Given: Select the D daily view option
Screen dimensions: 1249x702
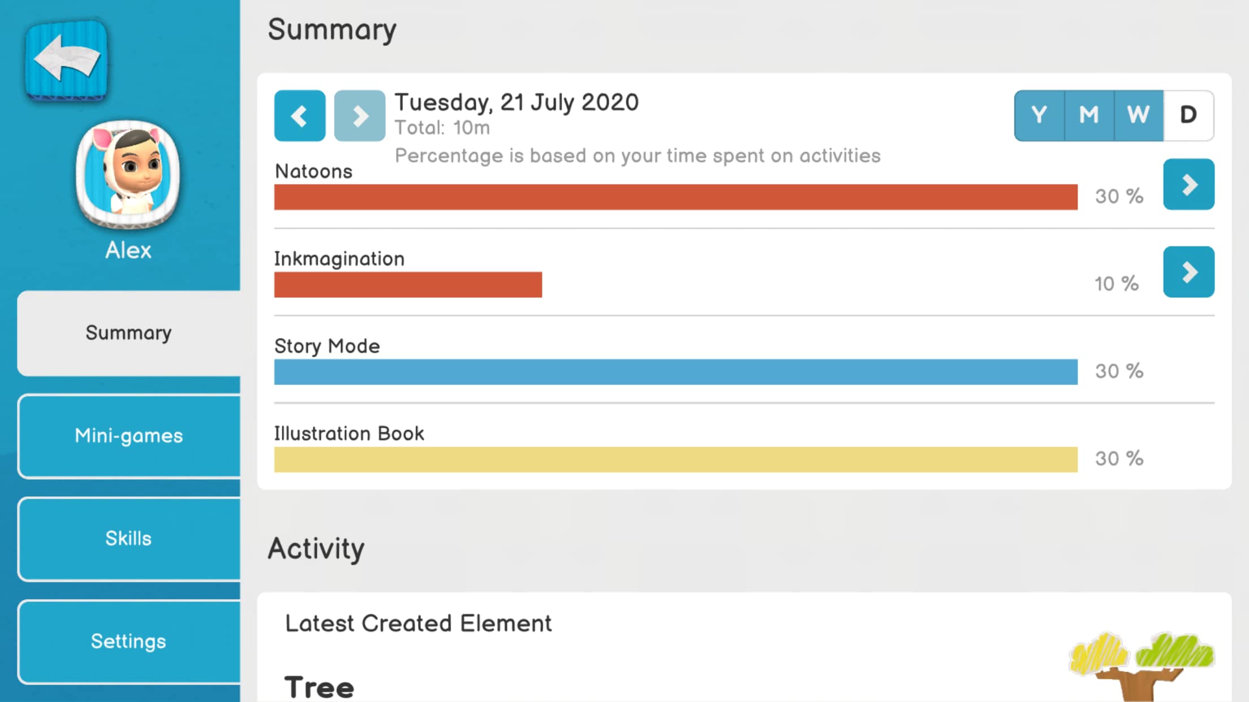Looking at the screenshot, I should [x=1188, y=115].
